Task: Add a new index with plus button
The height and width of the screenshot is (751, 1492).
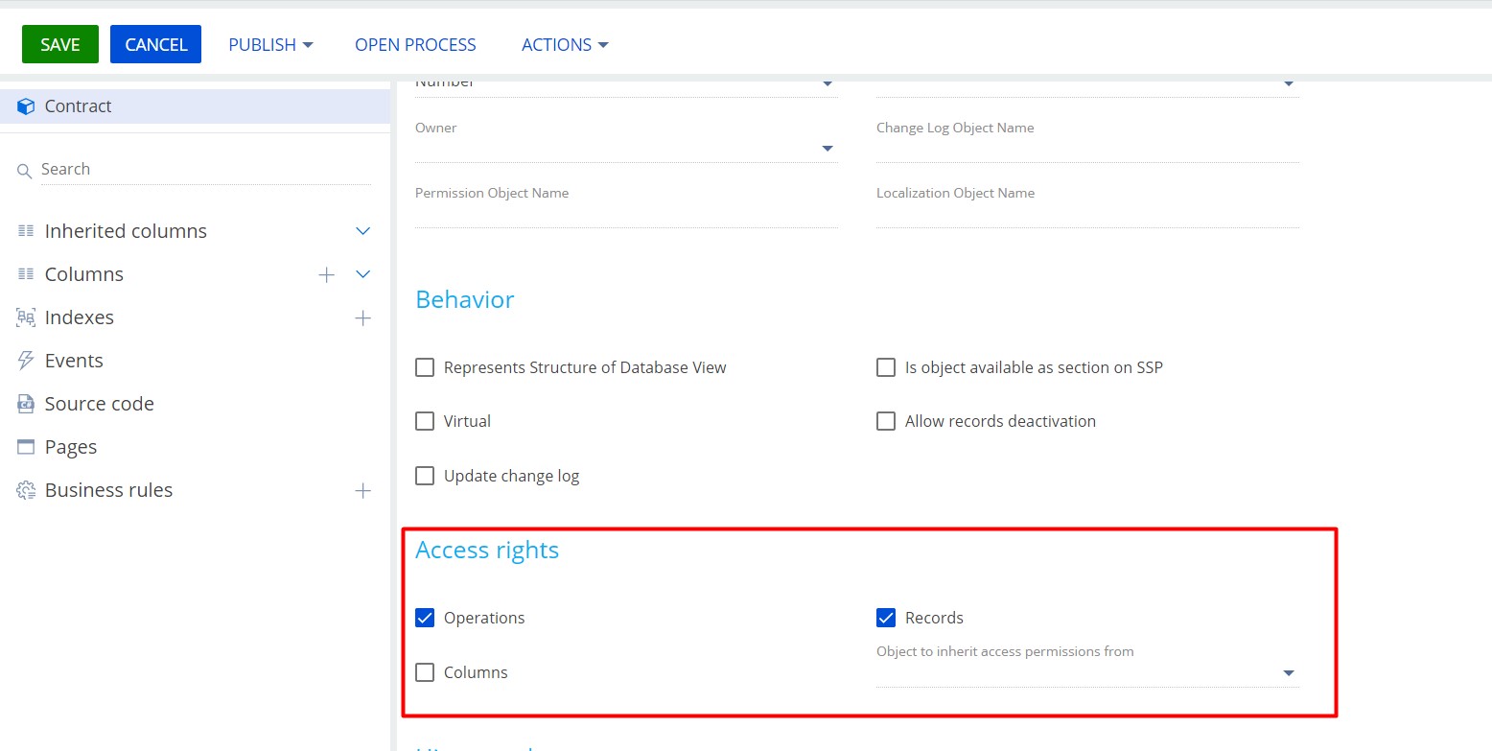Action: click(x=362, y=317)
